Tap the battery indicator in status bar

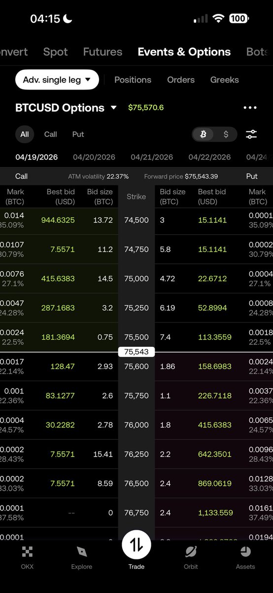(x=239, y=19)
